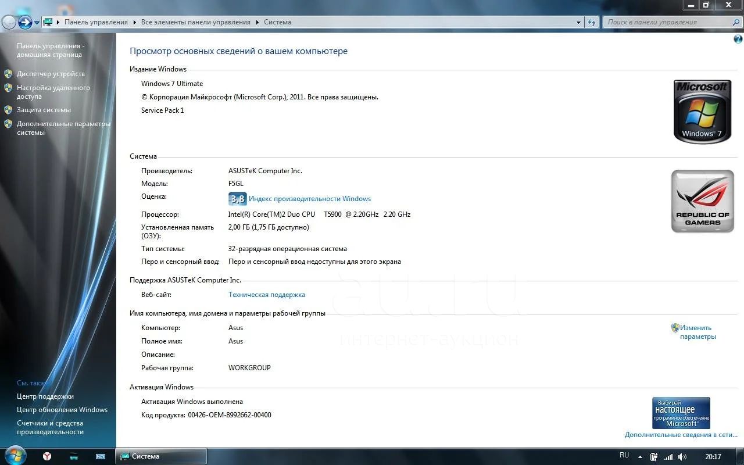744x465 pixels.
Task: Click the "F5GL" model value
Action: tap(237, 184)
